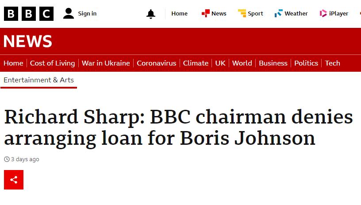Open the War in Ukraine section
Image resolution: width=361 pixels, height=205 pixels.
pyautogui.click(x=106, y=63)
